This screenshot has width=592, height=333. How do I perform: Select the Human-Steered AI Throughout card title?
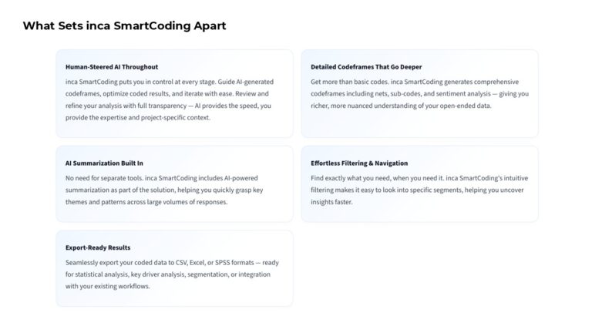(x=112, y=67)
